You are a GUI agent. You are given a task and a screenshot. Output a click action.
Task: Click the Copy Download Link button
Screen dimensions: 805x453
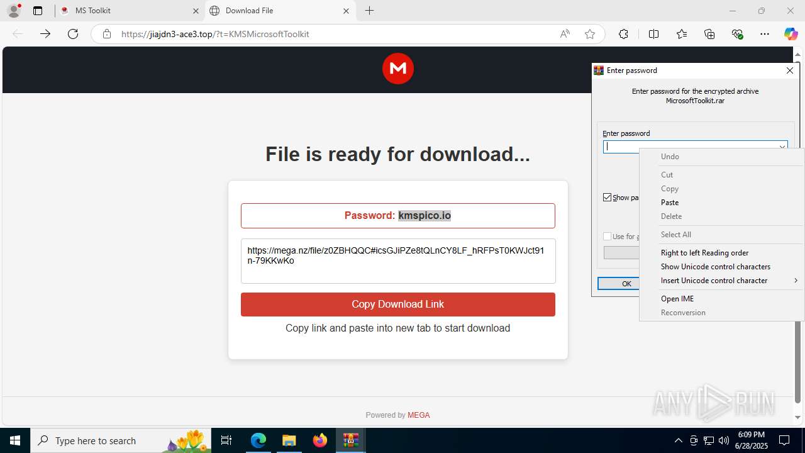pyautogui.click(x=398, y=305)
